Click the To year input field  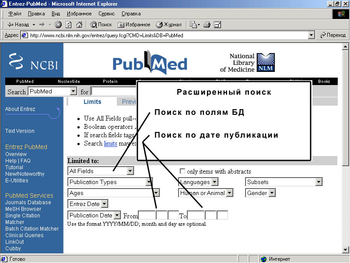coord(196,215)
